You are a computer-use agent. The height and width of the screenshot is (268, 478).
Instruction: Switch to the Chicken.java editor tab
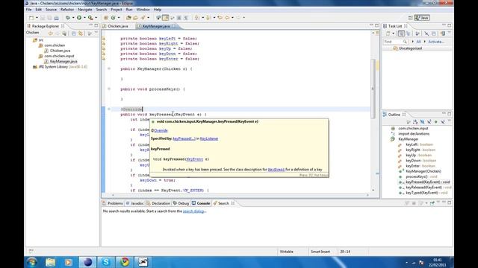tap(115, 26)
